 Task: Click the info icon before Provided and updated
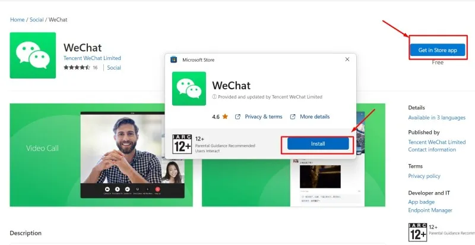[214, 97]
